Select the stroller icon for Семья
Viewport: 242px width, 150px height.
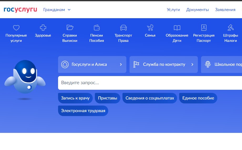pyautogui.click(x=150, y=28)
